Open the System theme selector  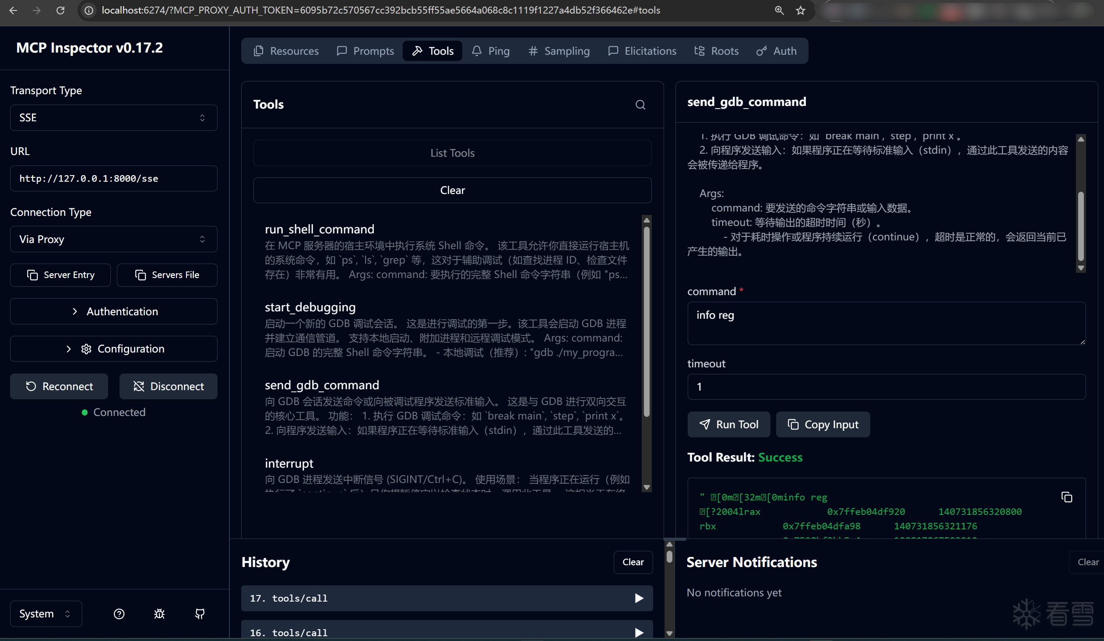pos(46,613)
